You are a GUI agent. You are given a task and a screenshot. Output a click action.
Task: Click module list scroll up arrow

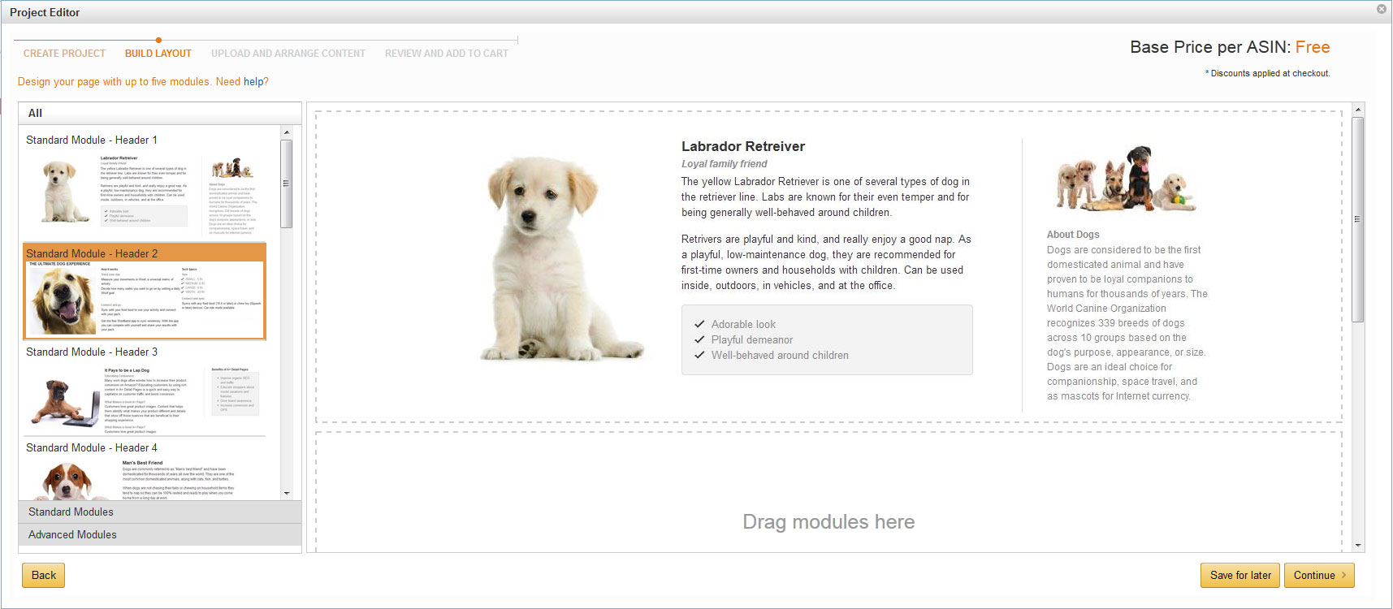(x=287, y=132)
